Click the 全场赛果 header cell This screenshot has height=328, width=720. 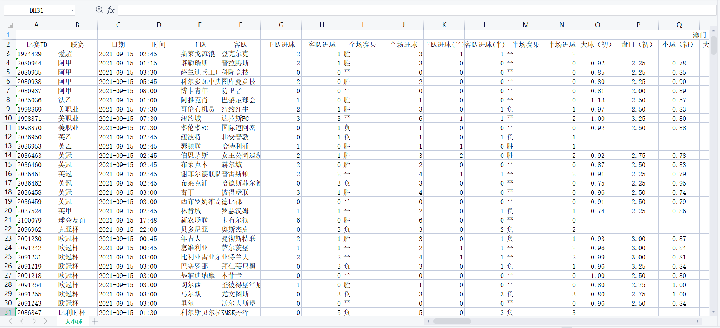pyautogui.click(x=362, y=45)
